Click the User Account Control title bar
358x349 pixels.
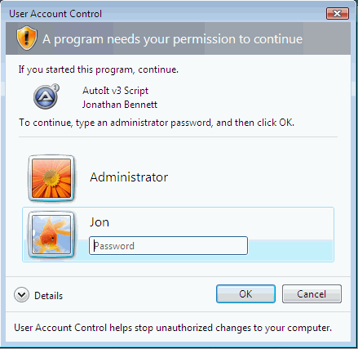click(163, 13)
